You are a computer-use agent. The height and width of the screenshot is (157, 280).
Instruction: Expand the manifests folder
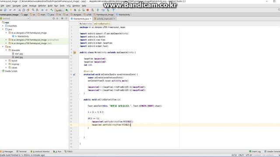click(x=3, y=26)
